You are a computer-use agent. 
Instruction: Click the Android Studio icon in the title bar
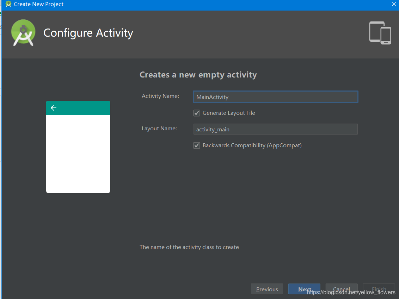[8, 4]
